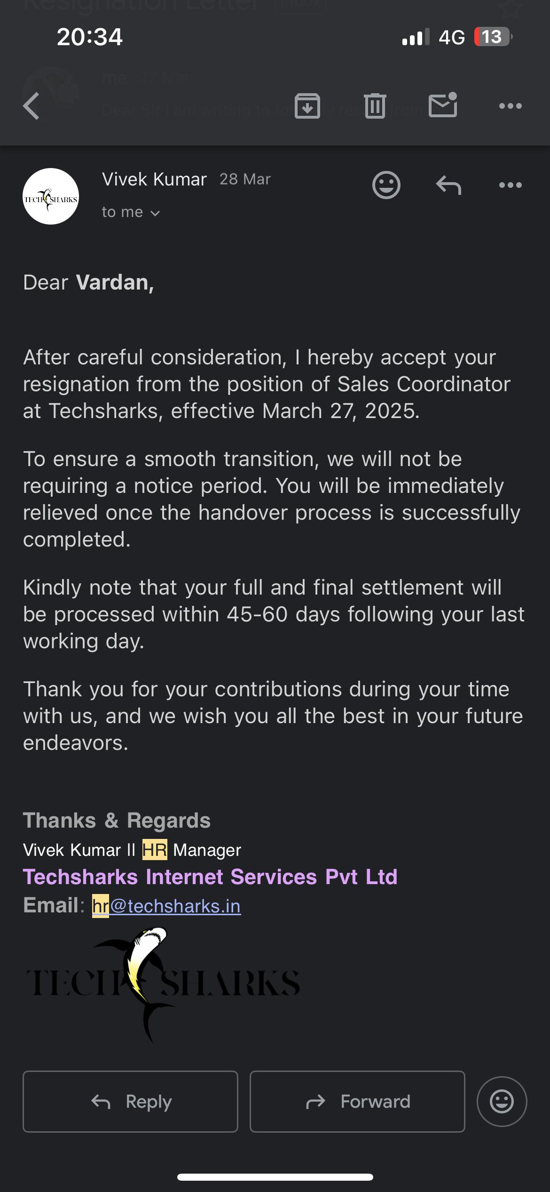This screenshot has width=550, height=1192.
Task: Open message options three-dot menu
Action: 510,185
